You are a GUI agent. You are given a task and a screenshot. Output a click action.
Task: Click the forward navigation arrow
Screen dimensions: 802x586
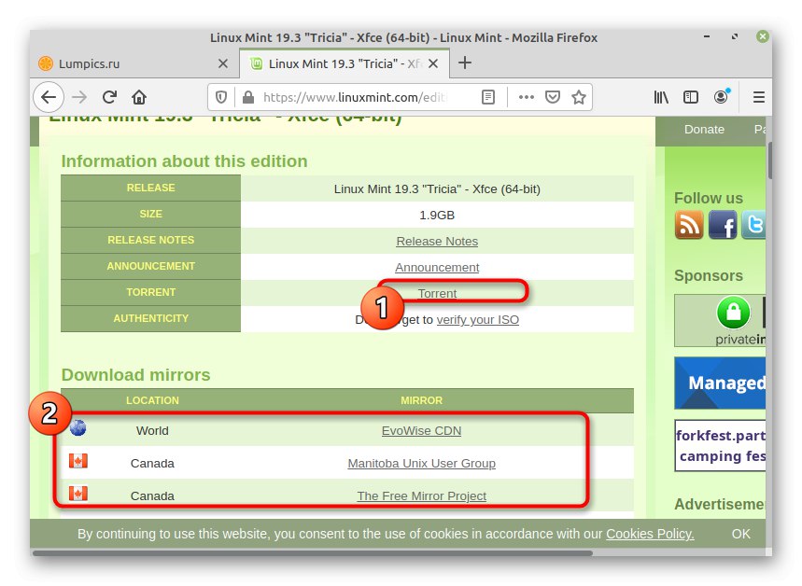(x=79, y=97)
